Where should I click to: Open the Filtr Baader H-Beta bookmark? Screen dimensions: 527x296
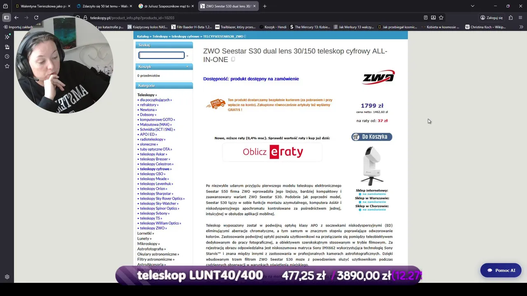[191, 27]
